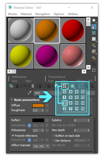This screenshot has width=104, height=159.
Task: Toggle the Backlight icon in side toolbar
Action: click(94, 27)
